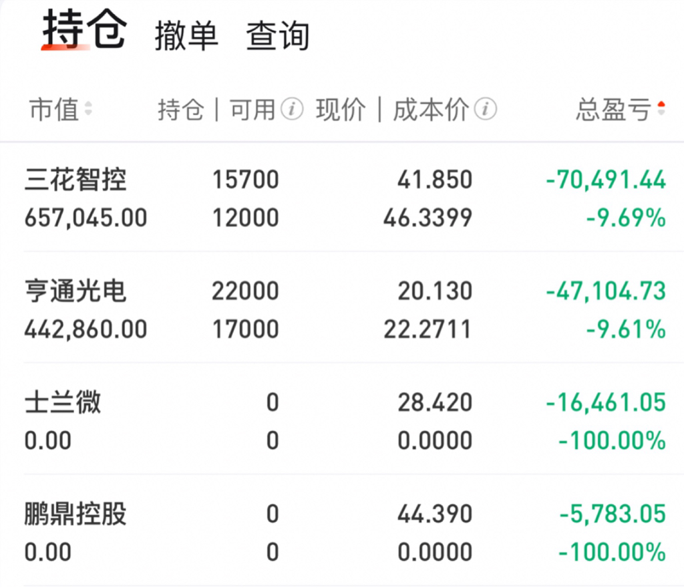Sort holdings by 市值 arrow icon
The width and height of the screenshot is (684, 588).
point(88,109)
